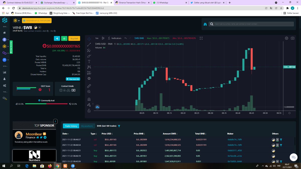Click View more info button

(73, 79)
